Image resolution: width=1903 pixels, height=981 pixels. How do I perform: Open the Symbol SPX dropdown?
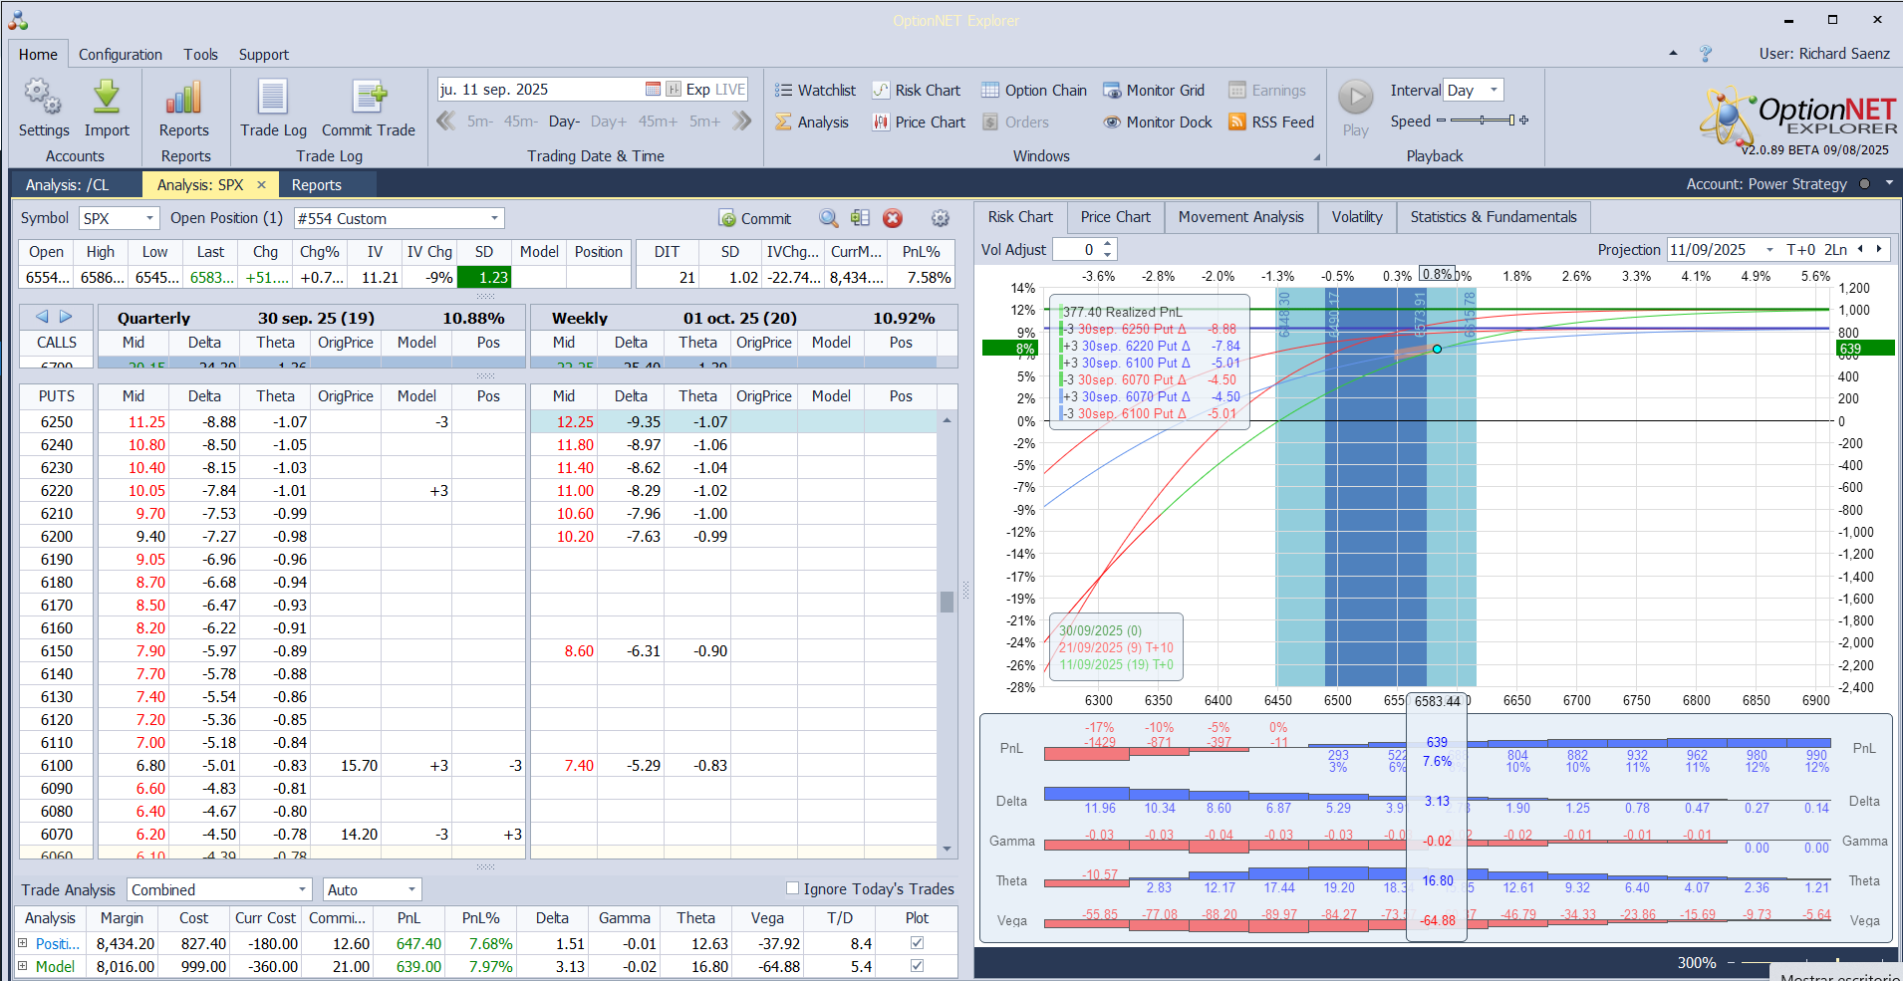click(x=149, y=218)
